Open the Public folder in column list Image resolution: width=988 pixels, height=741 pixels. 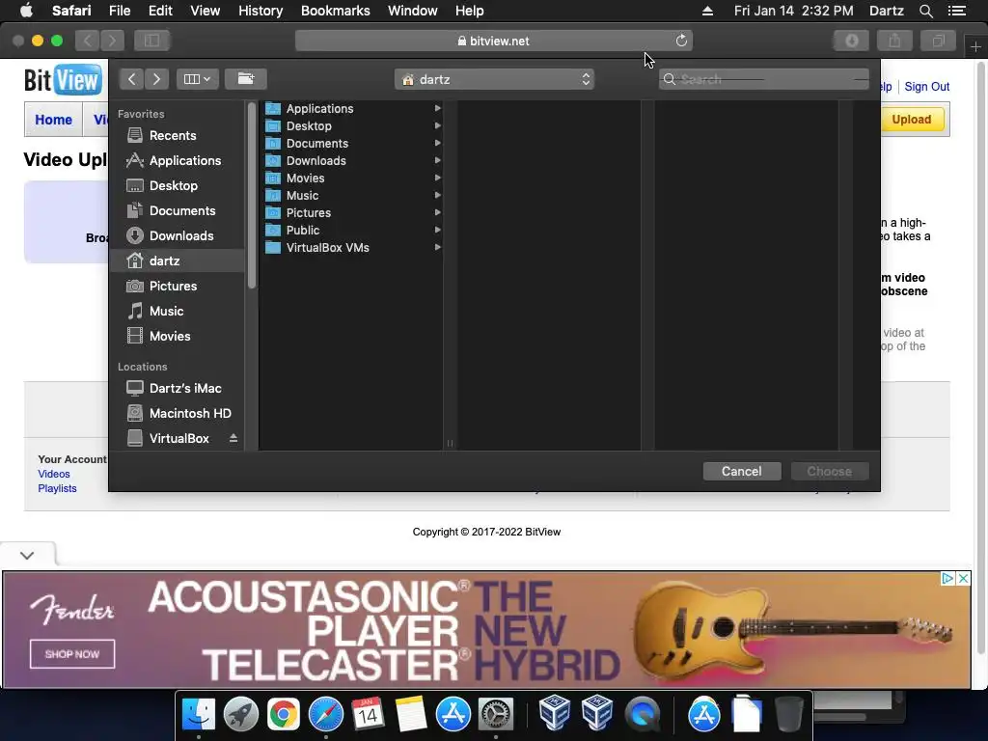click(x=351, y=230)
